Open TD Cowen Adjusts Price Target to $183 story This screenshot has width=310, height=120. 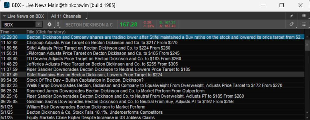coord(104,59)
